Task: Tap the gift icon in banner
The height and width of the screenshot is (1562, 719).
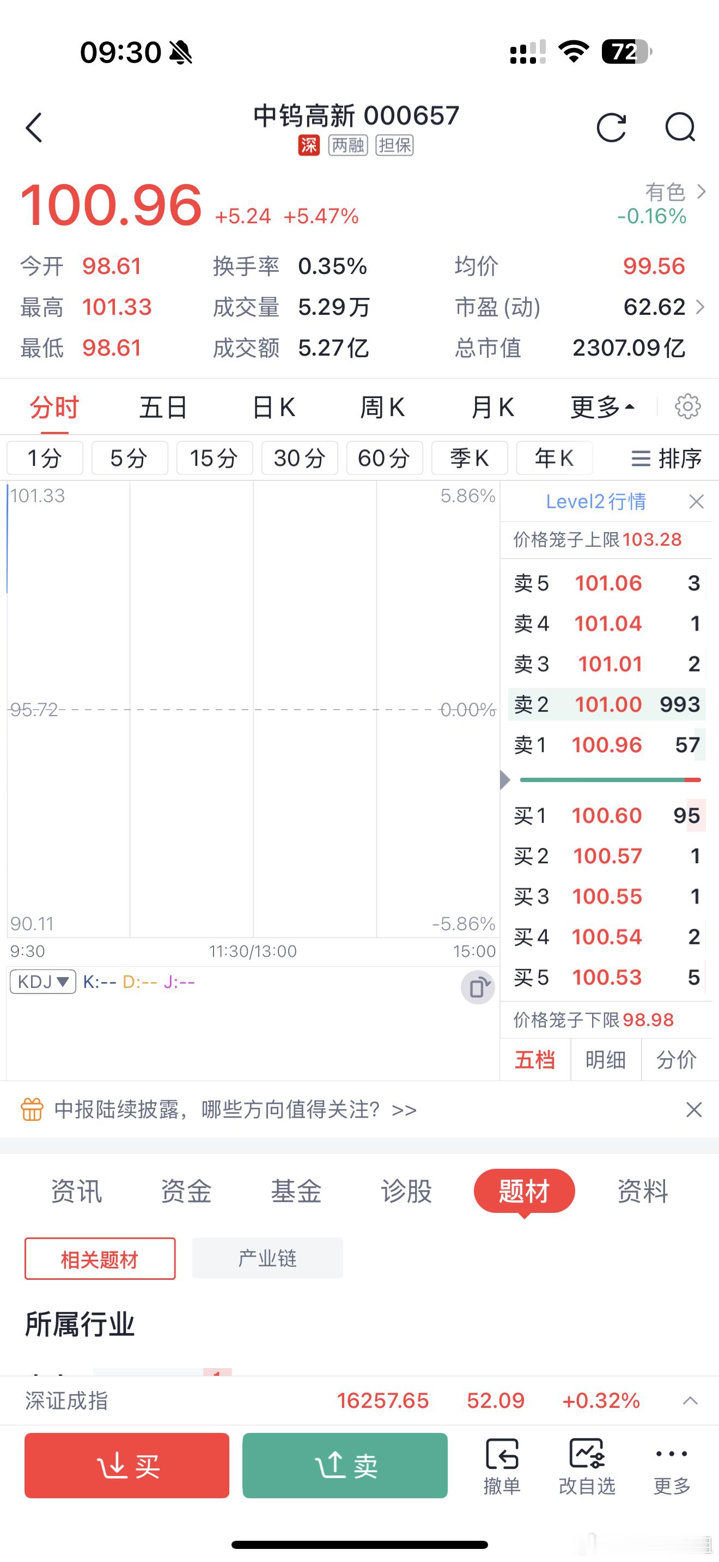Action: coord(32,1109)
